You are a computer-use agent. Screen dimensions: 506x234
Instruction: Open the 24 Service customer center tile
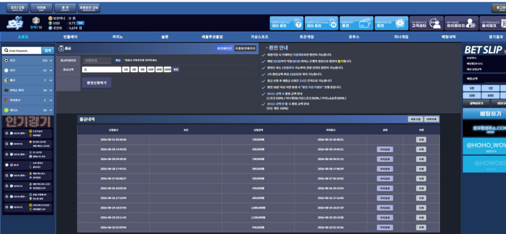(x=426, y=23)
